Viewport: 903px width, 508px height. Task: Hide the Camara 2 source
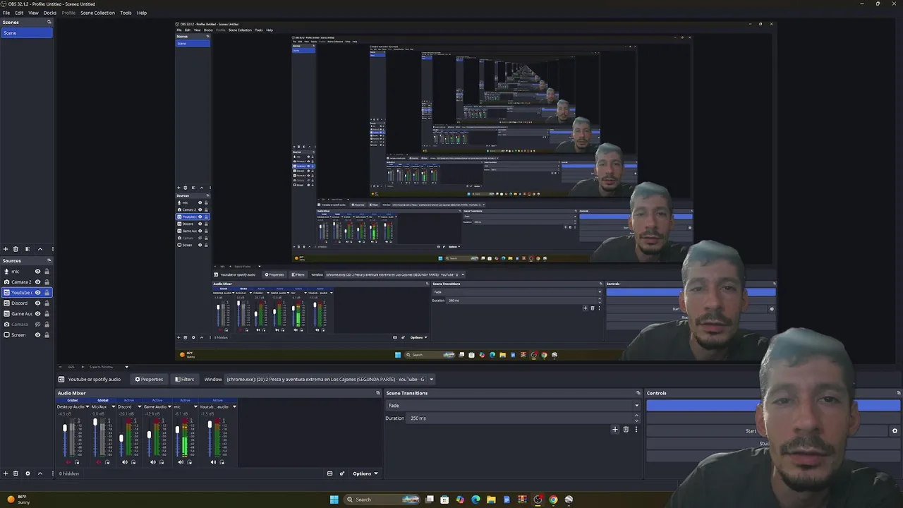click(x=38, y=282)
